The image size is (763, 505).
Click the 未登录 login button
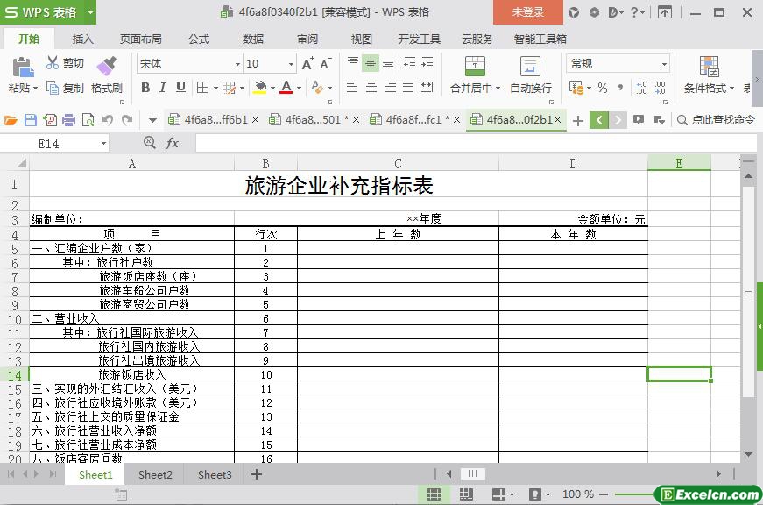tap(527, 12)
